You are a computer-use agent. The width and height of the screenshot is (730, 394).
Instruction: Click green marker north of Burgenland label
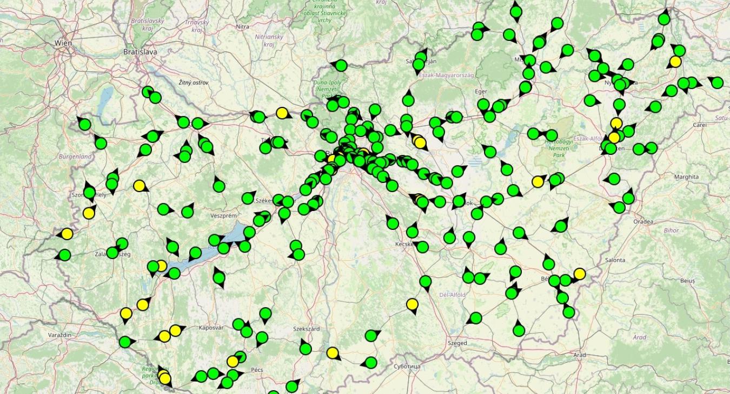[84, 125]
